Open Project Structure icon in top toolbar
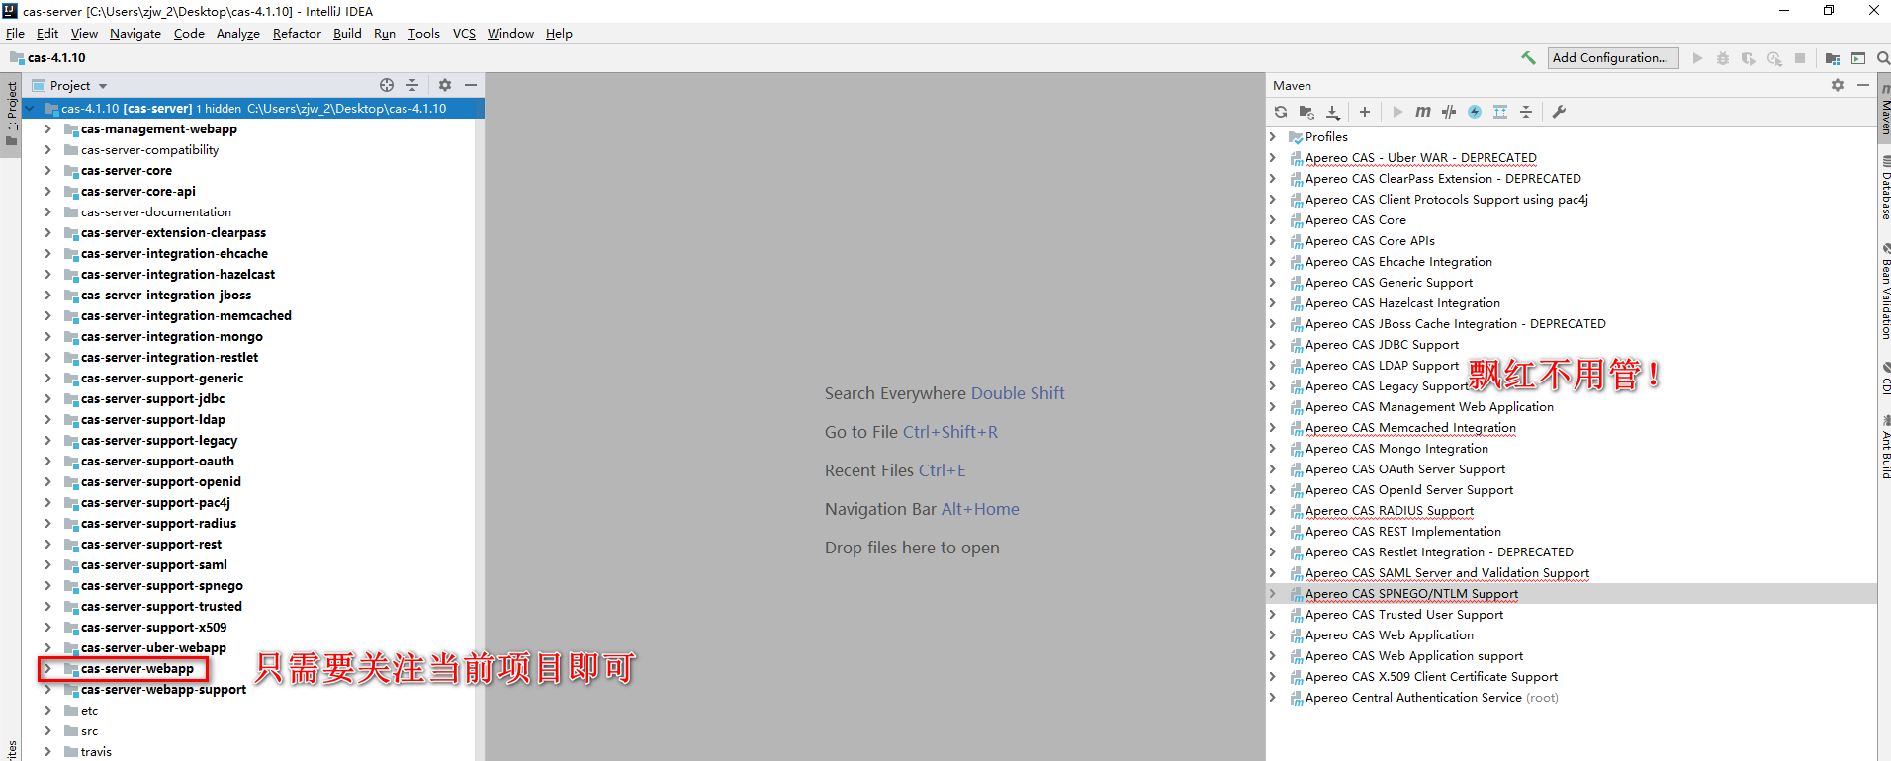Image resolution: width=1891 pixels, height=761 pixels. click(x=1832, y=58)
